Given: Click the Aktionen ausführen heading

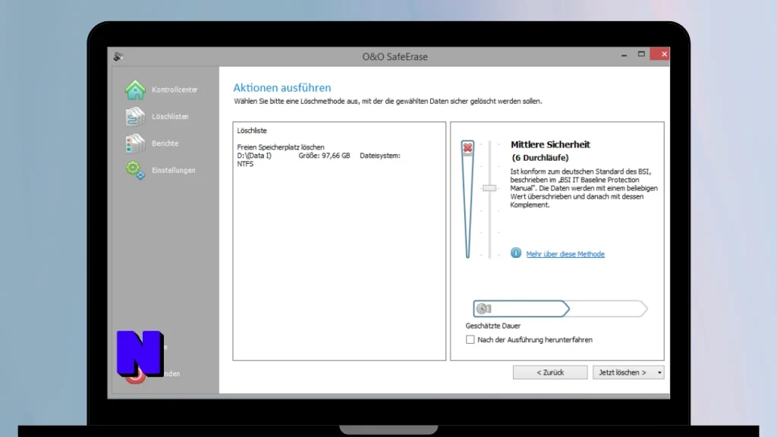Looking at the screenshot, I should 282,88.
